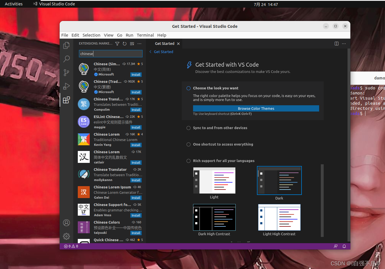This screenshot has width=385, height=269.
Task: Click the Browse Color Themes button
Action: tap(256, 108)
